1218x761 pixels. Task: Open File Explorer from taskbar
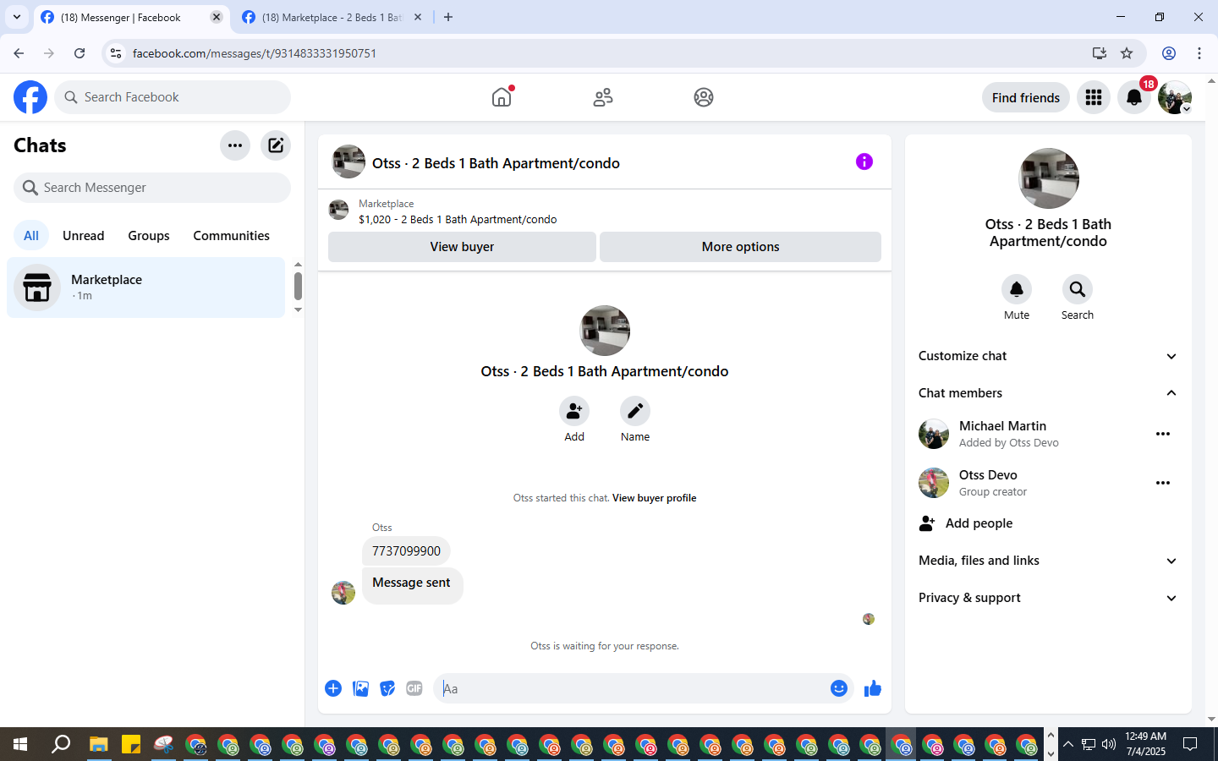pos(99,744)
